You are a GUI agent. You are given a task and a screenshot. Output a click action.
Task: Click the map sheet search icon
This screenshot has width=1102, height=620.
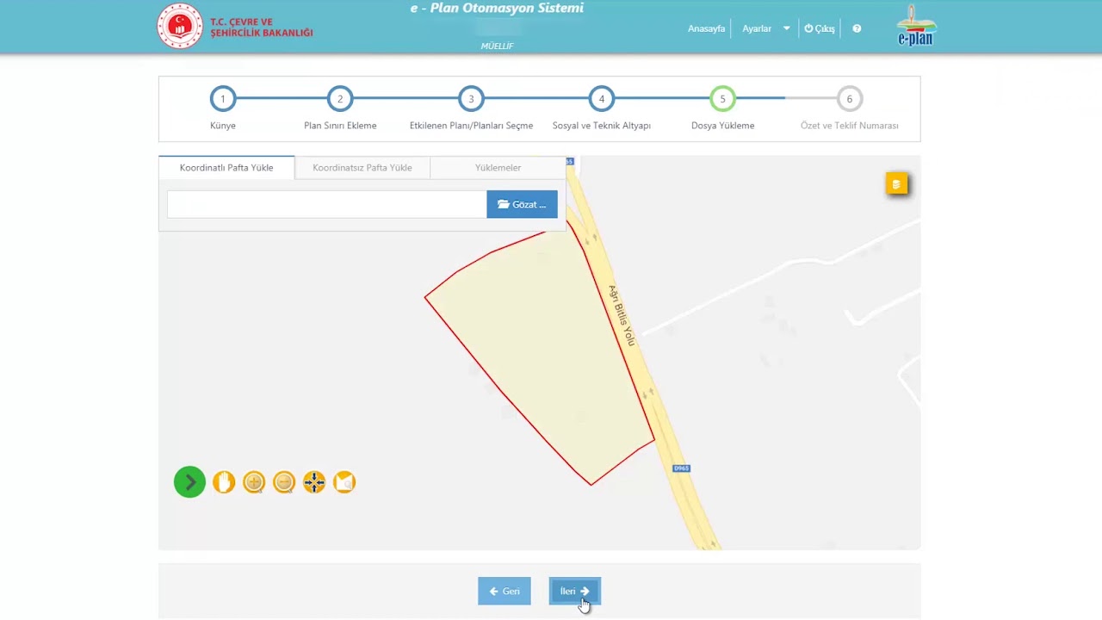pos(344,482)
